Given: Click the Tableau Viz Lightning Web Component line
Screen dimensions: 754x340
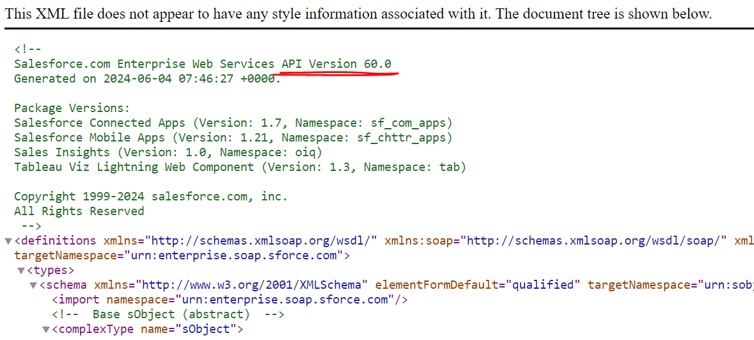Looking at the screenshot, I should tap(240, 167).
